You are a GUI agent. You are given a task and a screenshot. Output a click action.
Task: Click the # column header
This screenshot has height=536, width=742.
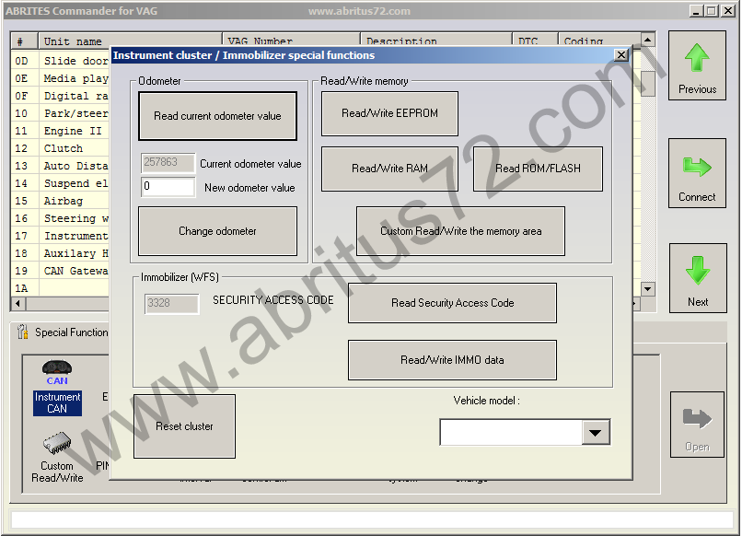pyautogui.click(x=24, y=41)
